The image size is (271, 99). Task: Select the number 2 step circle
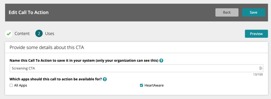tap(39, 34)
